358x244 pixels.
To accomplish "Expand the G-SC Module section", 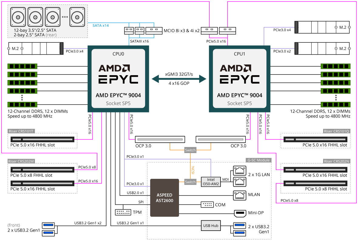I will (258, 160).
